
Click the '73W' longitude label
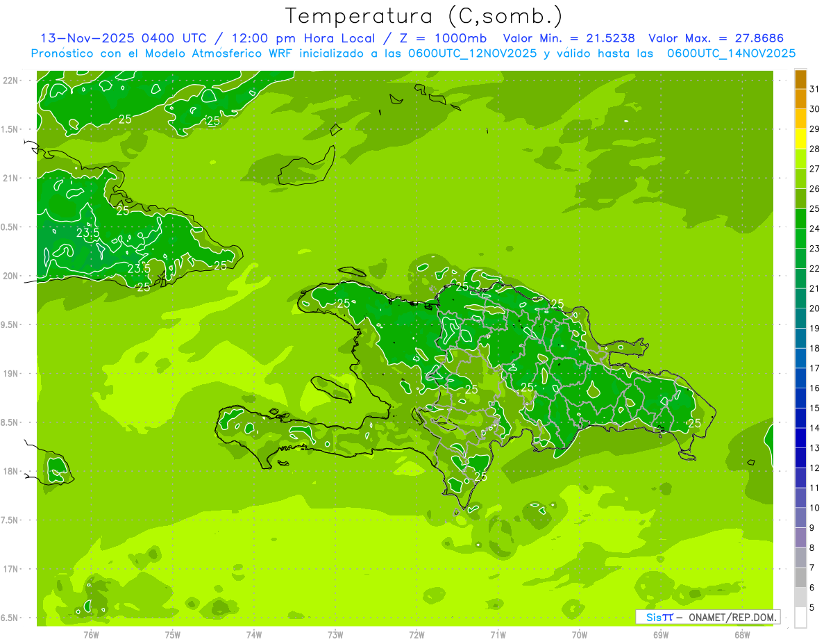pyautogui.click(x=335, y=634)
